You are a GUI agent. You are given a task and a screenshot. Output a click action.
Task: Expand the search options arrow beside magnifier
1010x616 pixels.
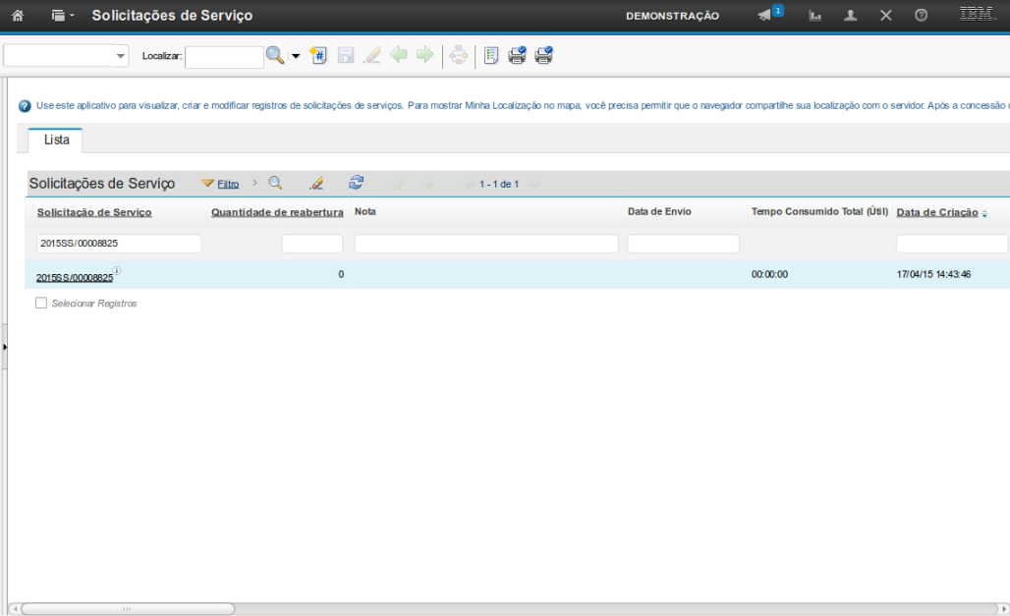click(296, 56)
